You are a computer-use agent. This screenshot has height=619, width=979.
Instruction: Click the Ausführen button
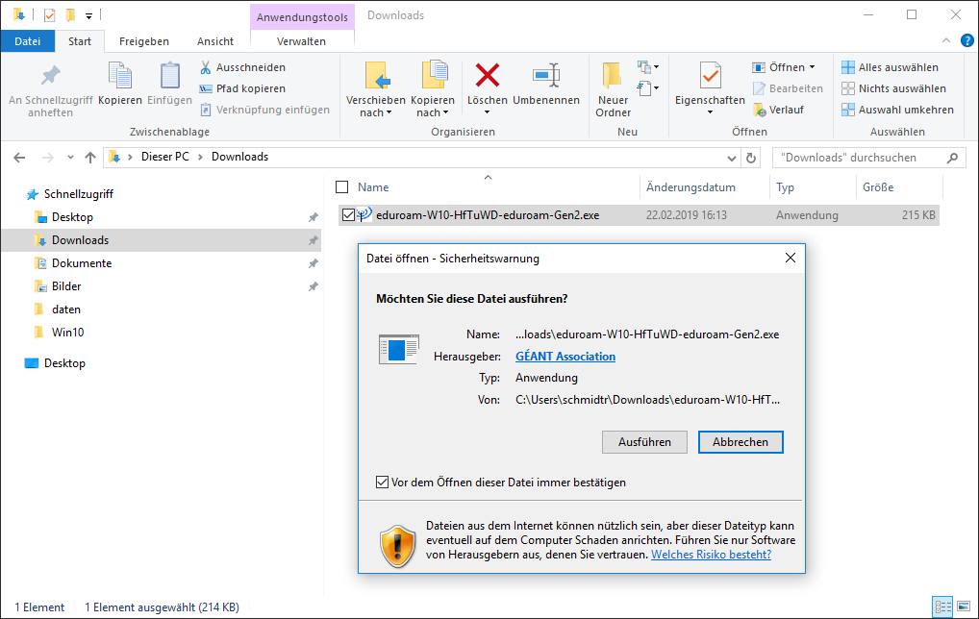click(x=644, y=442)
